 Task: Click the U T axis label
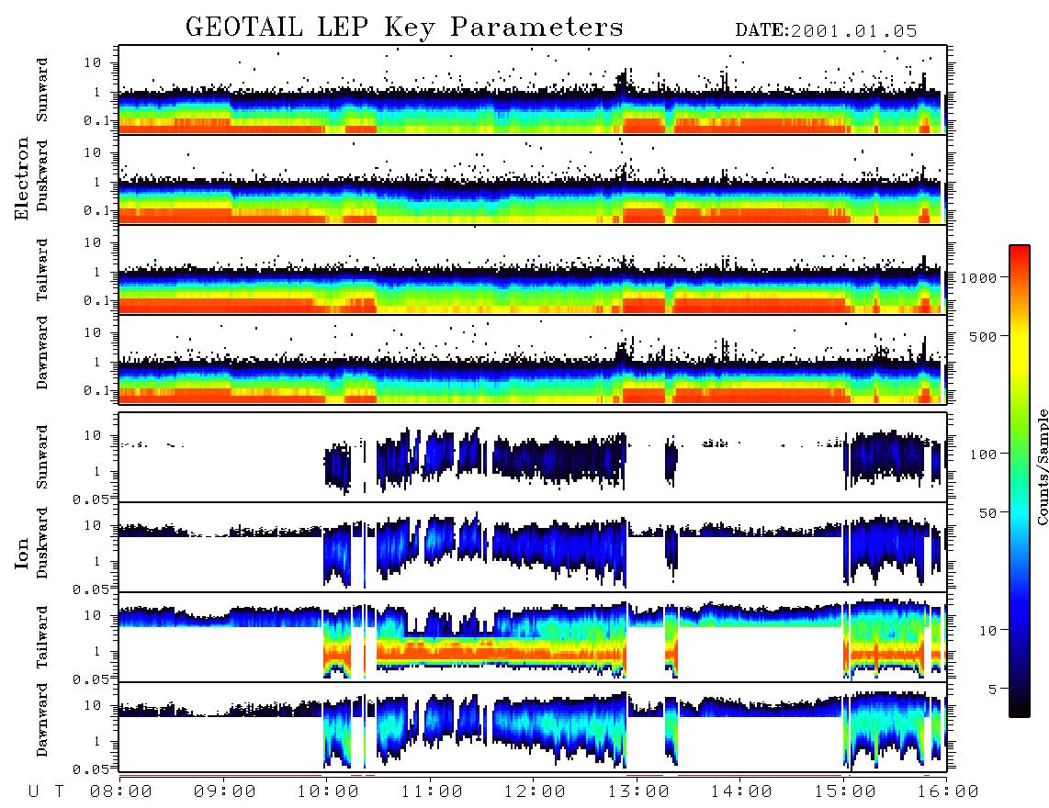click(47, 792)
